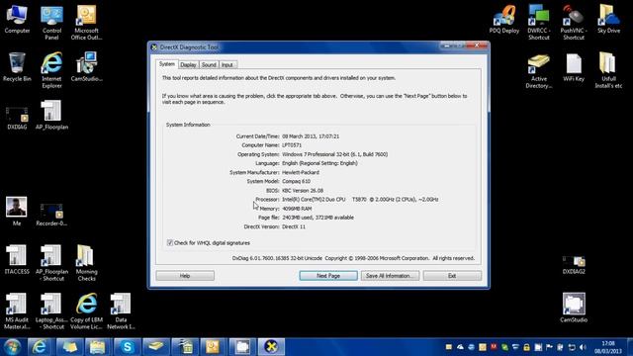The height and width of the screenshot is (356, 633).
Task: Launch Internet Explorer desktop shortcut
Action: point(51,70)
